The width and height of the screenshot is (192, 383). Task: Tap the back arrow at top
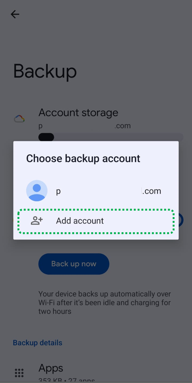pos(15,14)
